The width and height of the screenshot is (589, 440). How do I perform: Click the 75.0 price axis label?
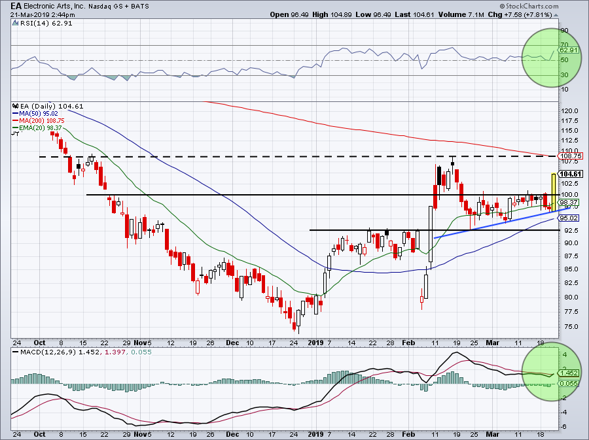point(570,326)
